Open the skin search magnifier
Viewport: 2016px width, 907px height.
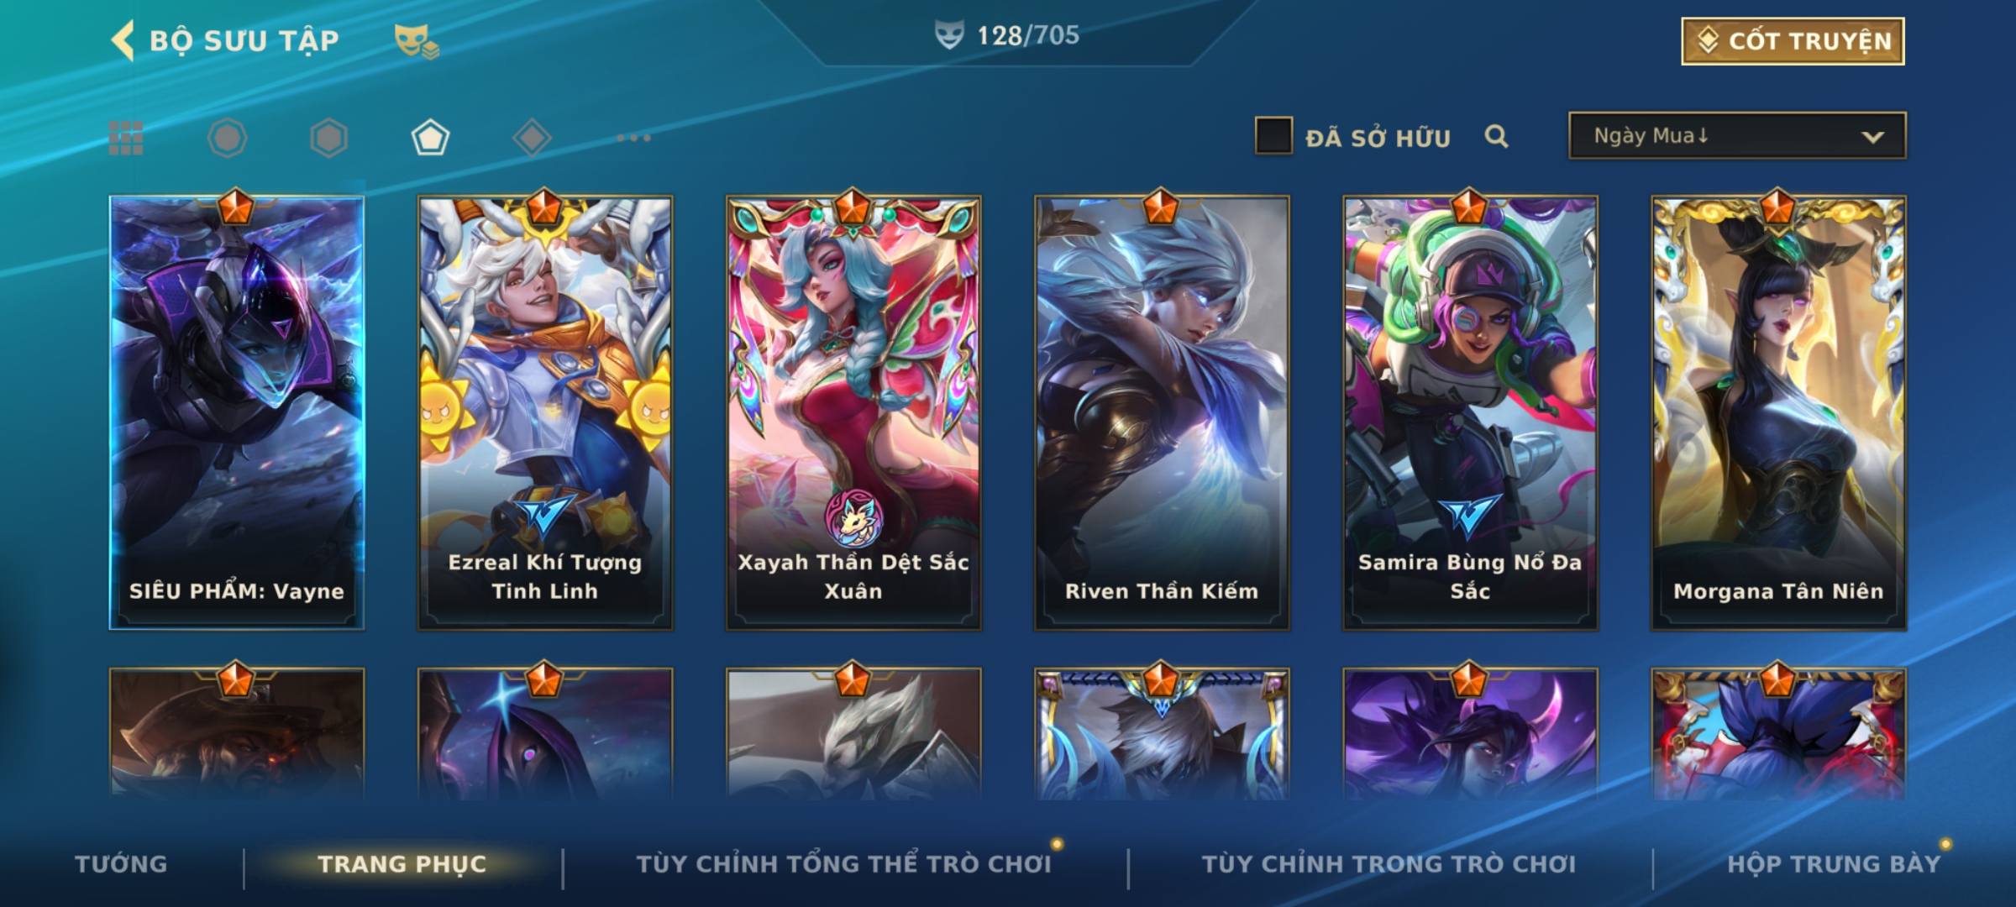(x=1496, y=136)
